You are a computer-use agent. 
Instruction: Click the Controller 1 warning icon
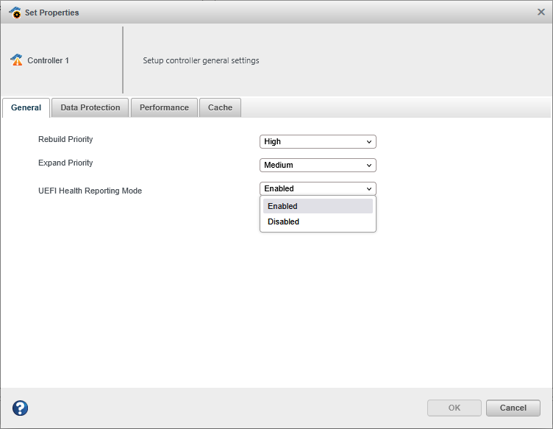(x=16, y=60)
